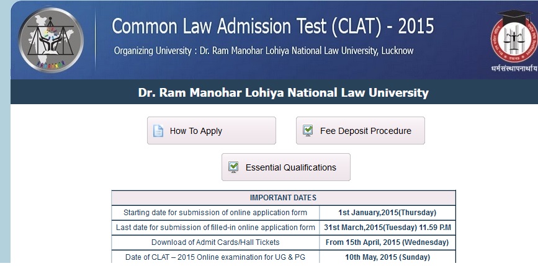Open the Essential Qualifications button

pos(286,167)
